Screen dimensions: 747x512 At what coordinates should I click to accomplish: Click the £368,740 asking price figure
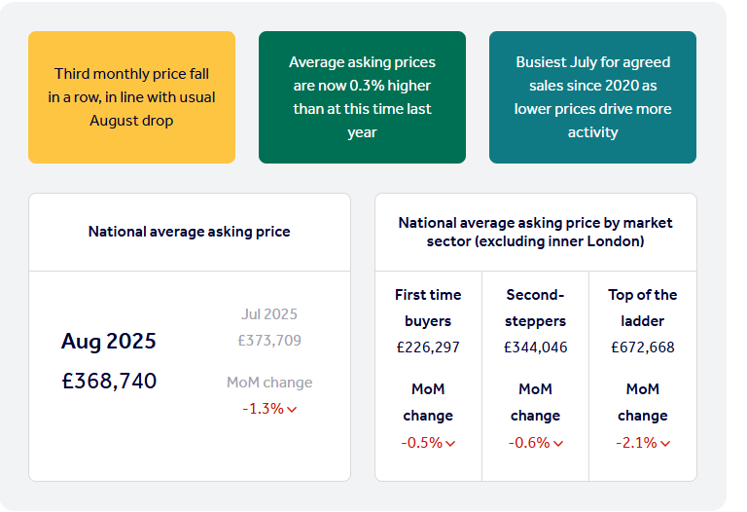[108, 381]
